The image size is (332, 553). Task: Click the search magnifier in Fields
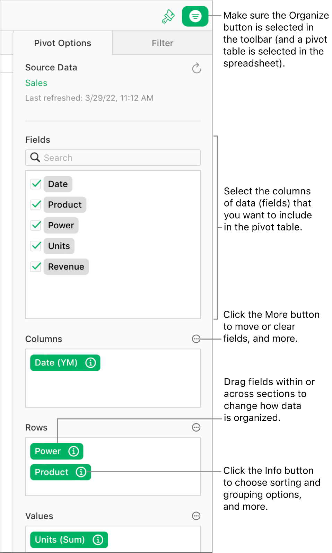35,157
